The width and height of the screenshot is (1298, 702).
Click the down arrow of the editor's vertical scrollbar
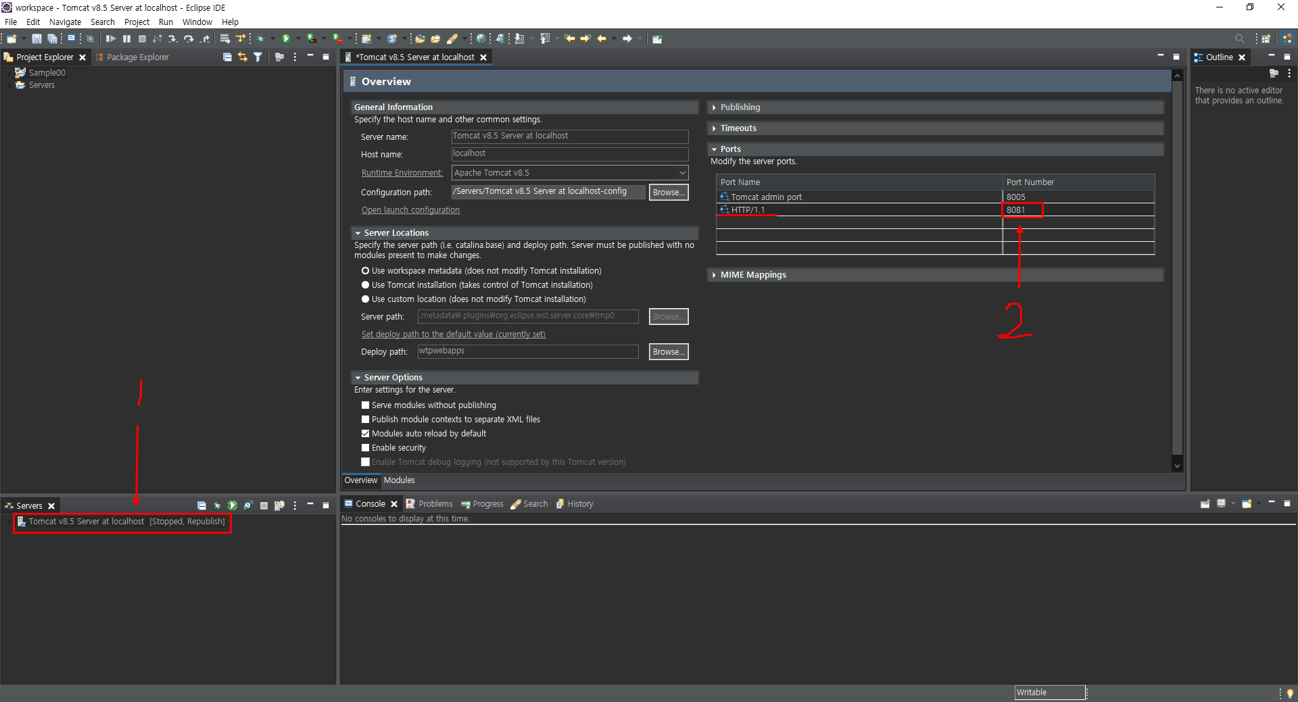[x=1177, y=466]
